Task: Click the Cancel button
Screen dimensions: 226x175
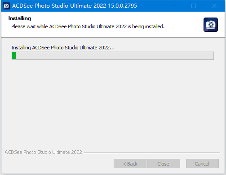Action: (202, 164)
